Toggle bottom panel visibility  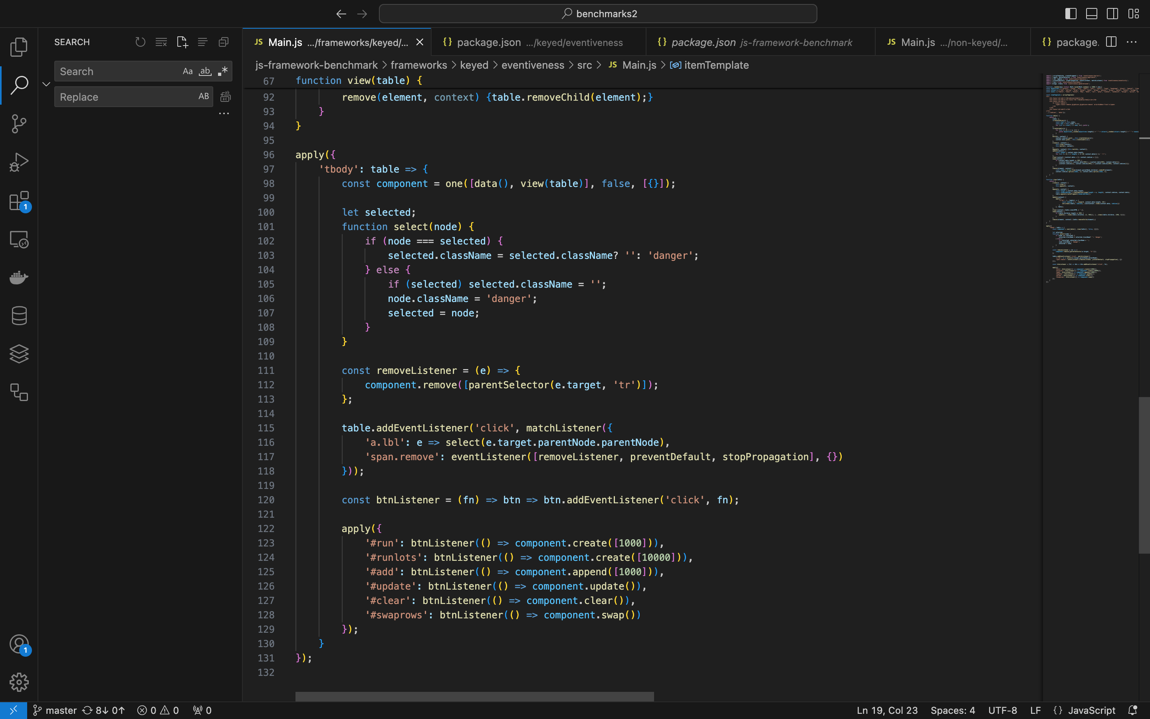coord(1092,14)
